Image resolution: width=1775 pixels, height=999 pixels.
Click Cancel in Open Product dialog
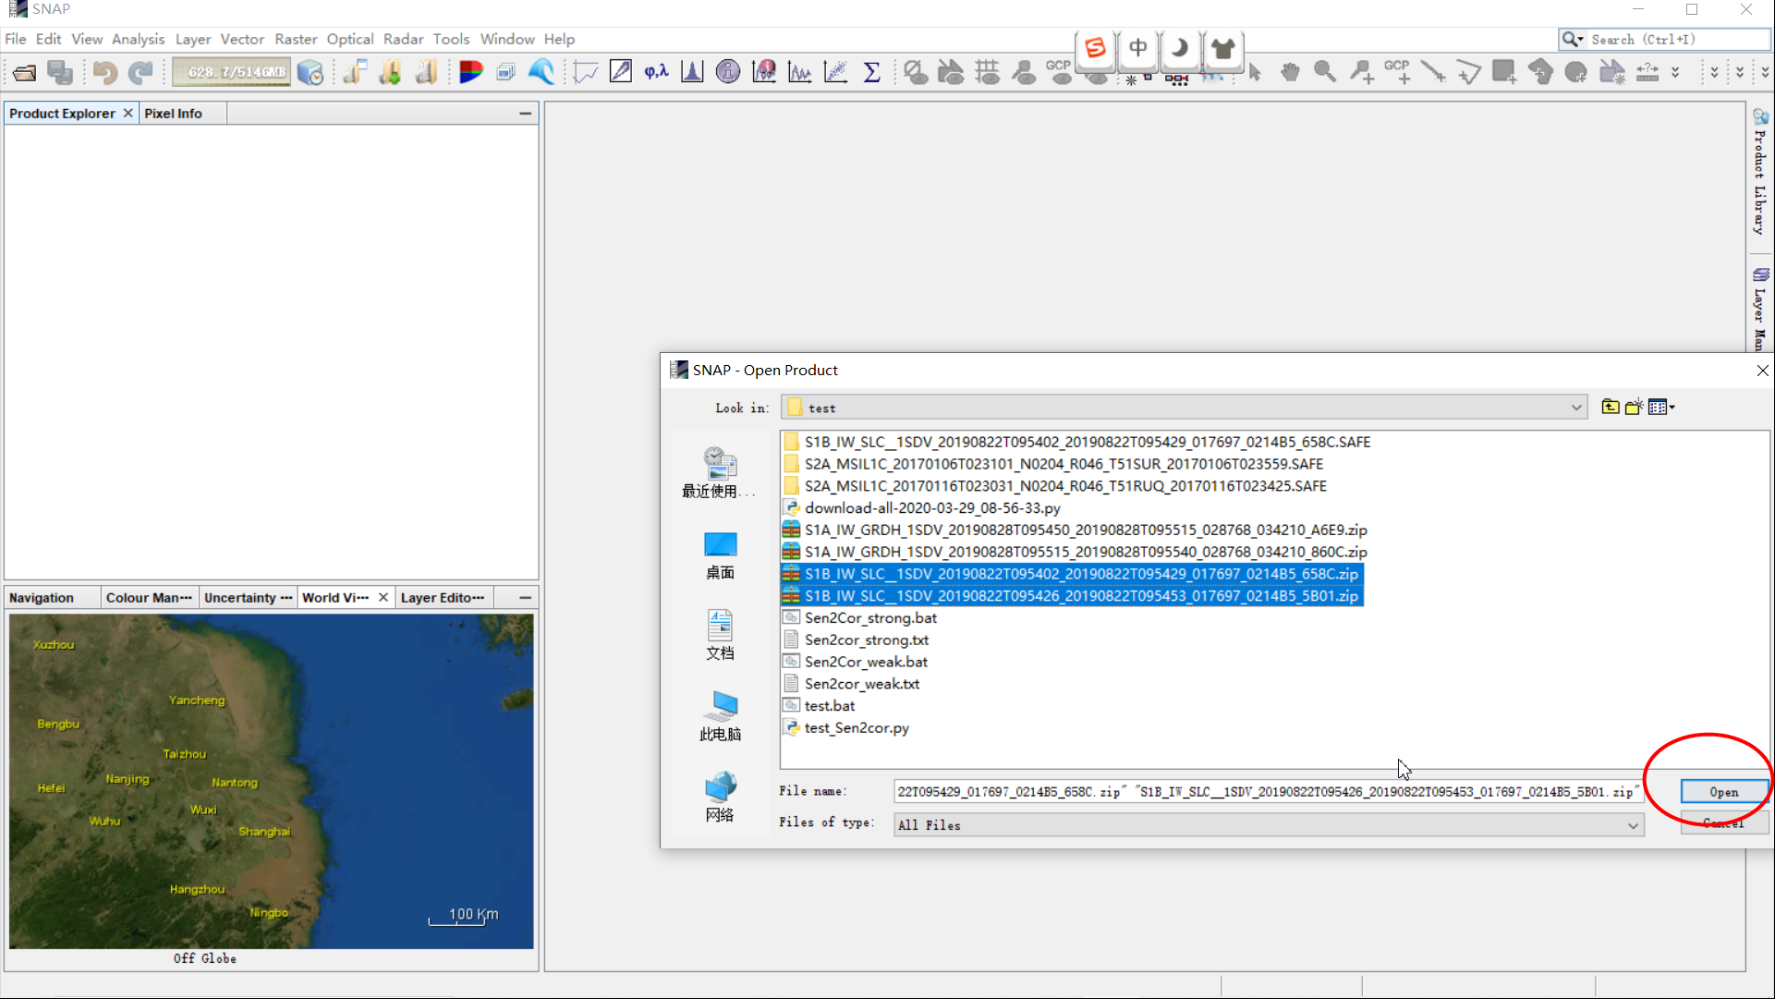1724,822
